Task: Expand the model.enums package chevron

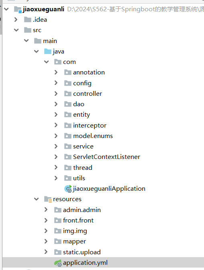Action: coord(56,136)
